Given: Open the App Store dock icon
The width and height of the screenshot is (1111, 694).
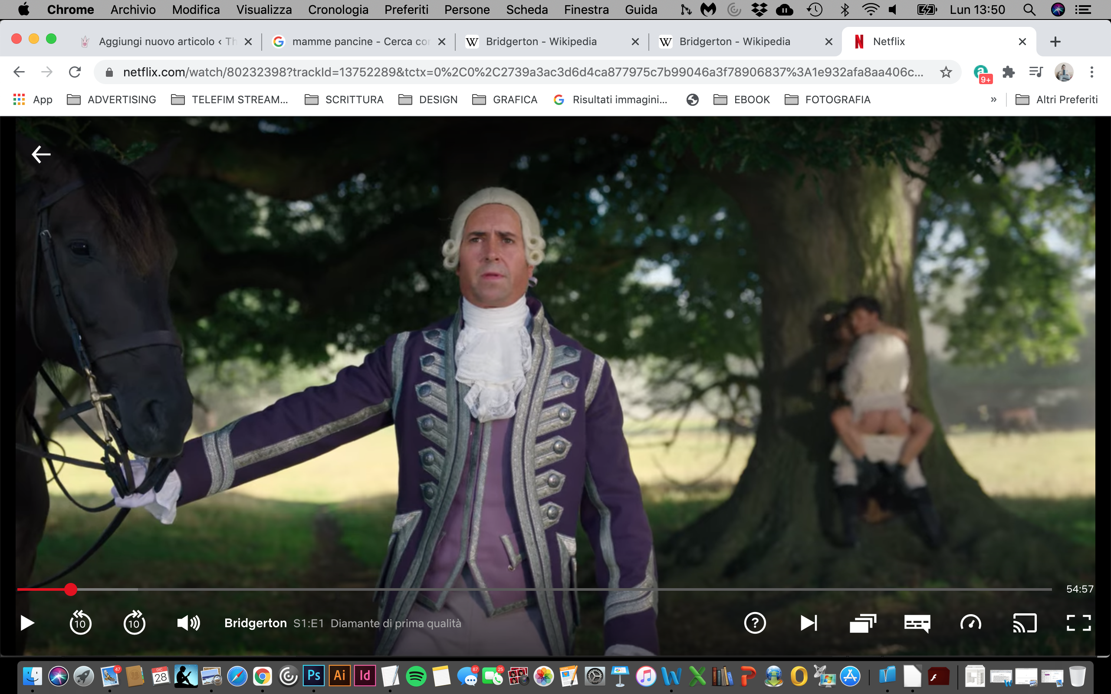Looking at the screenshot, I should point(850,676).
